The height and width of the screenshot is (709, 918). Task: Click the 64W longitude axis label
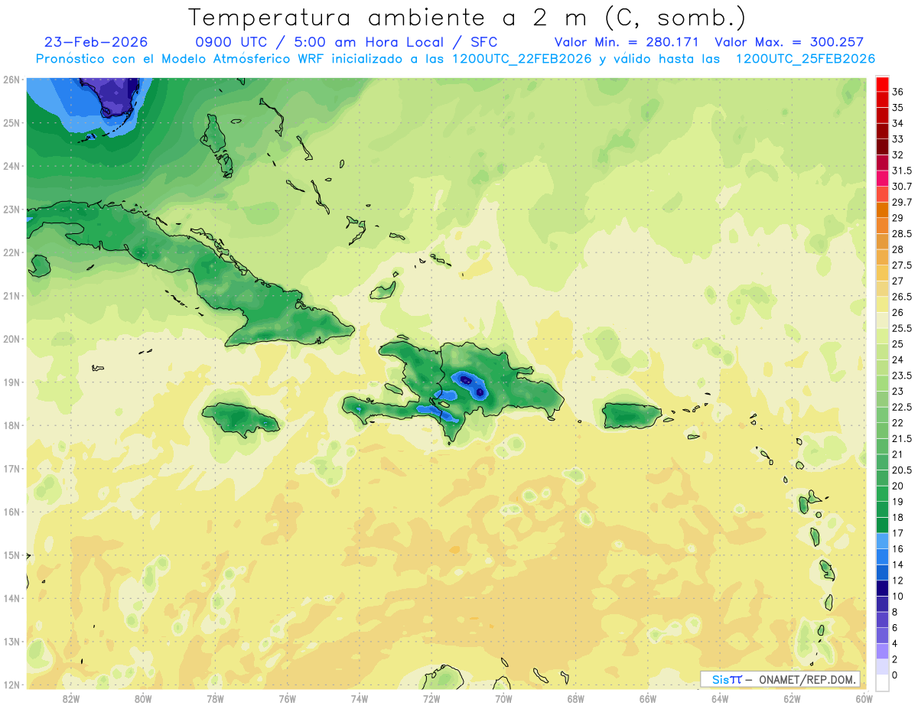tap(720, 699)
